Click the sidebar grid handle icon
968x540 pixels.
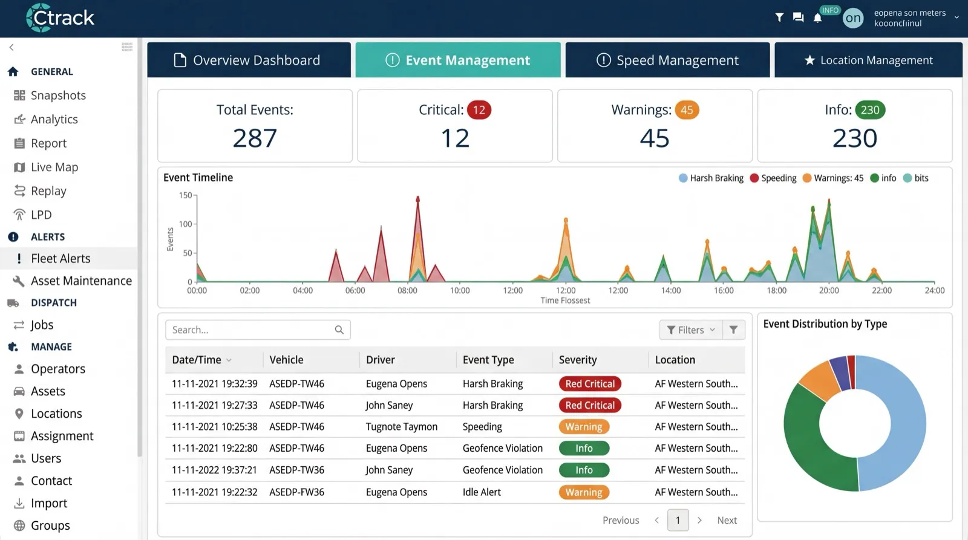[x=127, y=47]
